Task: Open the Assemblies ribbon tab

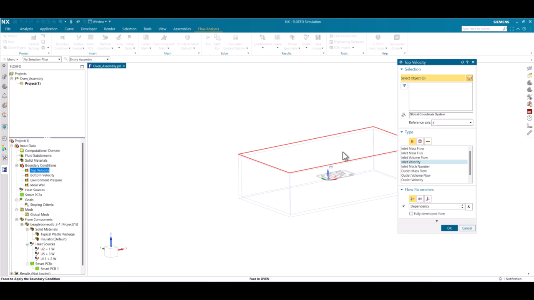Action: click(x=182, y=29)
